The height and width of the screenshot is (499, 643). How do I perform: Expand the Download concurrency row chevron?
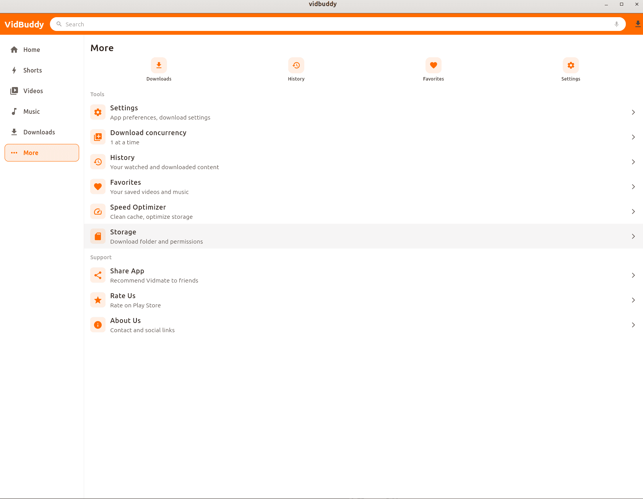pyautogui.click(x=633, y=137)
